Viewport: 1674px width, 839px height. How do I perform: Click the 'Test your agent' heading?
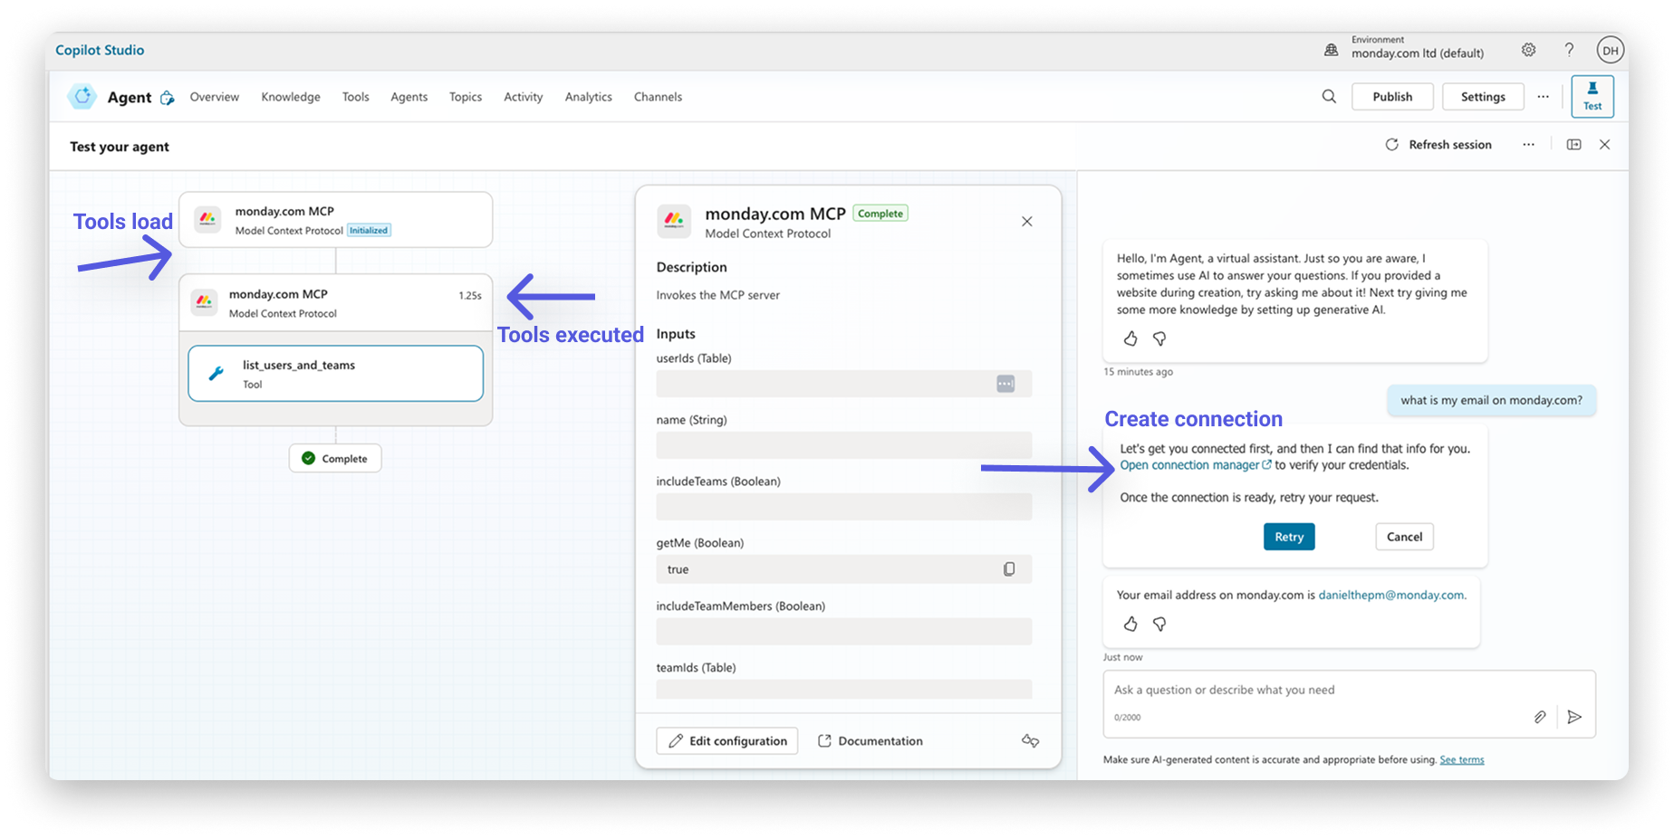120,147
